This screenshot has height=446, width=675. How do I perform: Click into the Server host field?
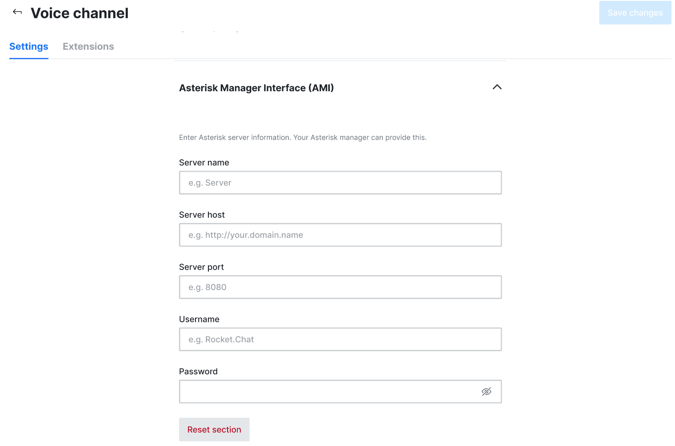(x=340, y=235)
